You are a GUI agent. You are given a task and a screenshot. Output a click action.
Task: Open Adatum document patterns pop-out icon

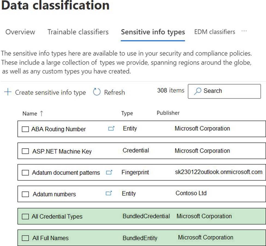pyautogui.click(x=109, y=172)
